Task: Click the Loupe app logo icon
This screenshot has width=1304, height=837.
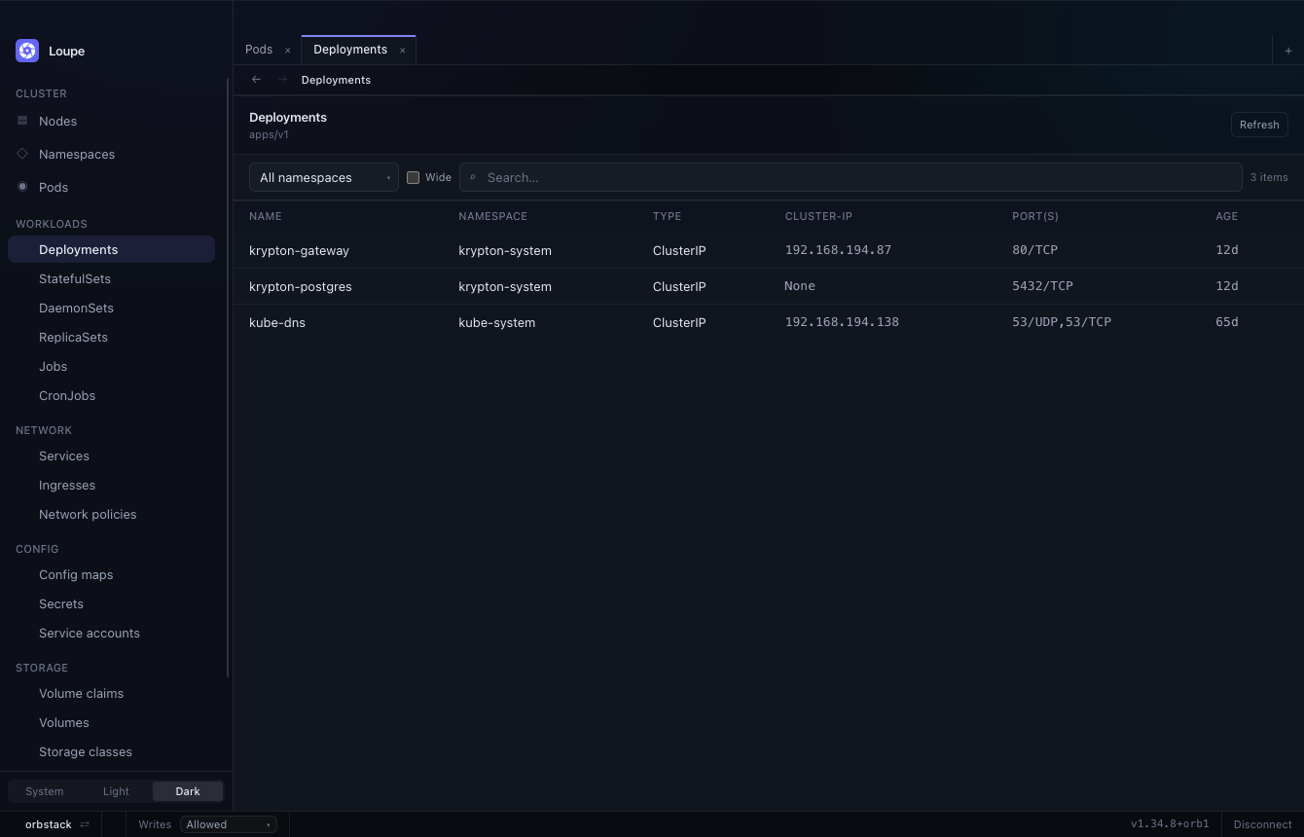Action: coord(27,51)
